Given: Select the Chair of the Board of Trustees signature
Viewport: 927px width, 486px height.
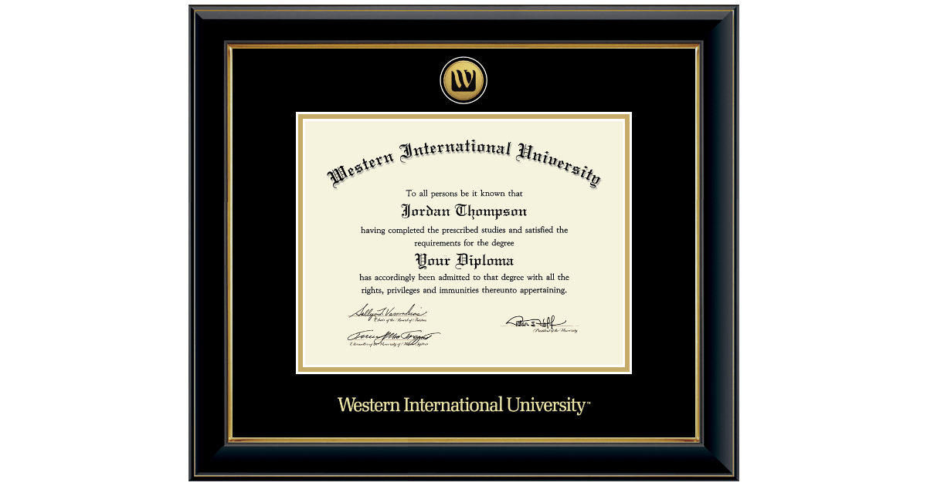Looking at the screenshot, I should click(386, 312).
